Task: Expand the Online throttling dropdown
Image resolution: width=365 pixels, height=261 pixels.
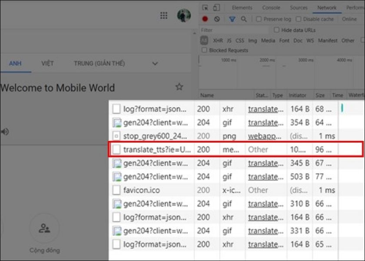Action: 349,19
